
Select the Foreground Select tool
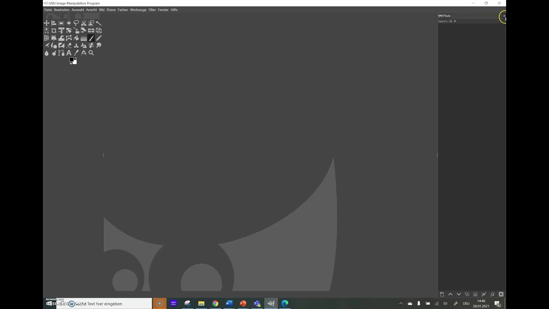91,23
